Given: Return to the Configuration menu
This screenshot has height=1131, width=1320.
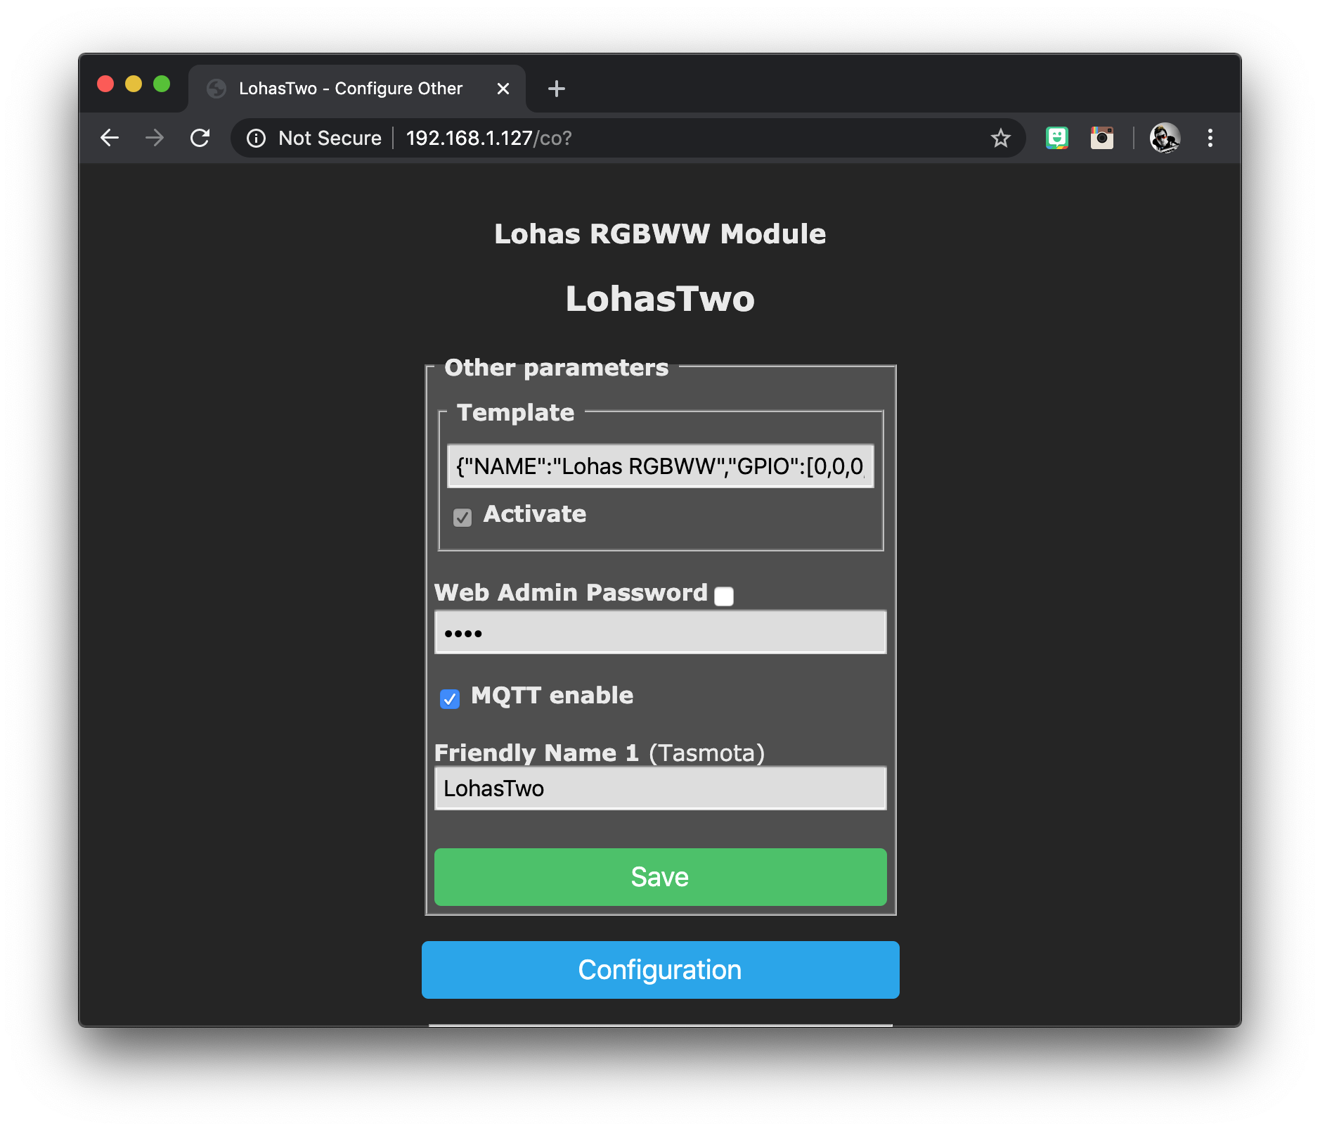Looking at the screenshot, I should click(x=661, y=970).
